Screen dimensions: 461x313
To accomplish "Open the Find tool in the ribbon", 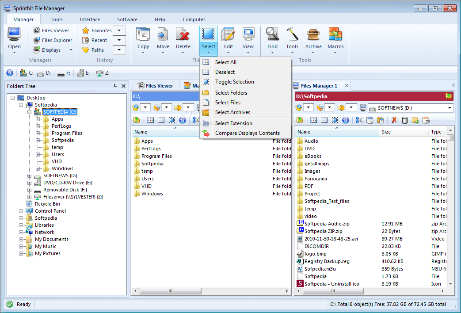I will pyautogui.click(x=272, y=41).
